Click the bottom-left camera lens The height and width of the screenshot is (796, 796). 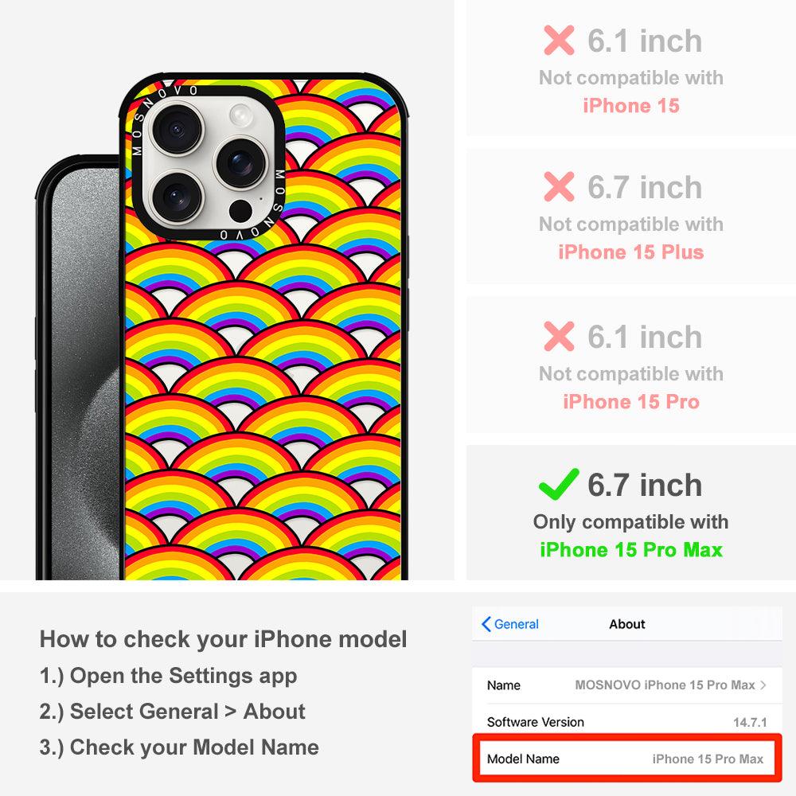pos(178,197)
